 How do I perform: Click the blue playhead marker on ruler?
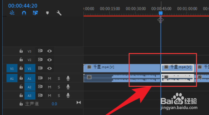tap(161, 13)
